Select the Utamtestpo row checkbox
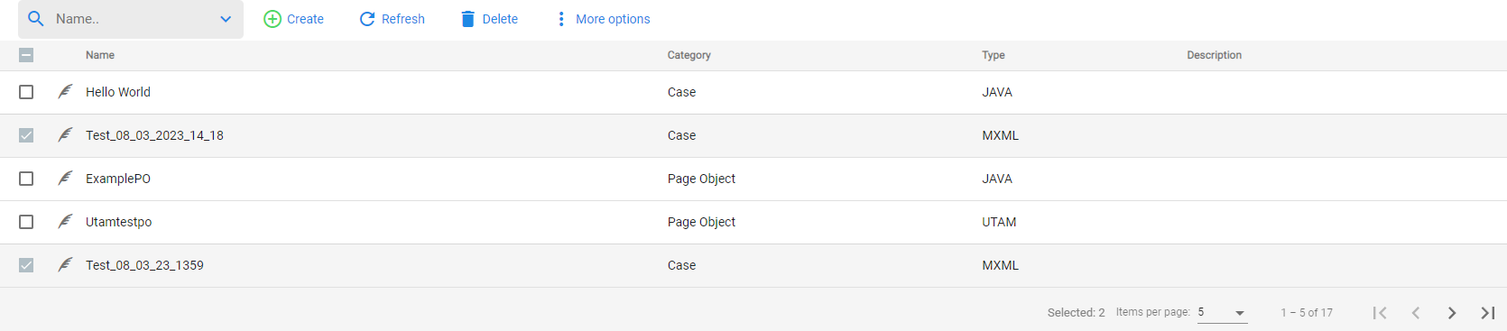This screenshot has height=331, width=1507. [26, 222]
